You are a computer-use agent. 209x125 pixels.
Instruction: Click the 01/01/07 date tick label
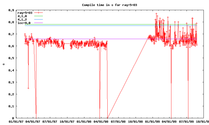[x=16, y=122]
